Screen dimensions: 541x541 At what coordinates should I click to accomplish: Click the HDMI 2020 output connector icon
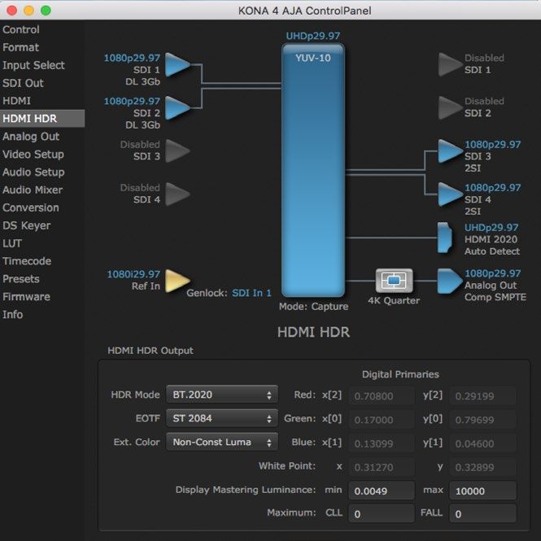[445, 238]
